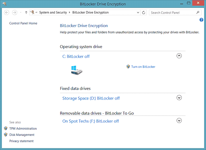Open the address bar history dropdown
The width and height of the screenshot is (206, 150).
138,12
